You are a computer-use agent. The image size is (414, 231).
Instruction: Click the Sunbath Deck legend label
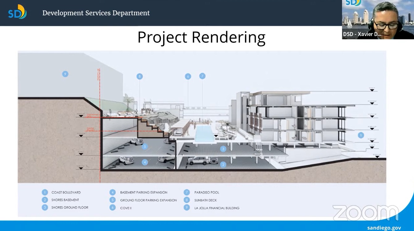(205, 200)
